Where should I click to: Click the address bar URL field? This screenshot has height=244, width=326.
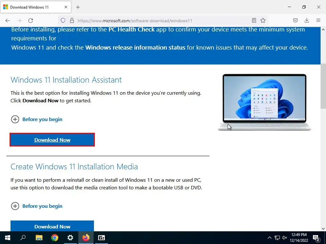tap(163, 21)
